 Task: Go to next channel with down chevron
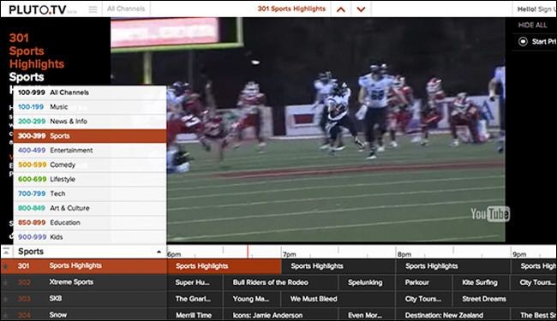pos(361,9)
